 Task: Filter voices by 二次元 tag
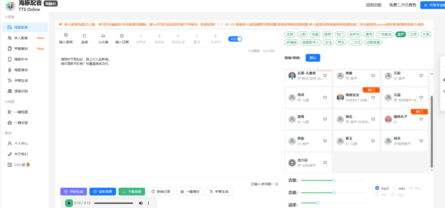(355, 42)
